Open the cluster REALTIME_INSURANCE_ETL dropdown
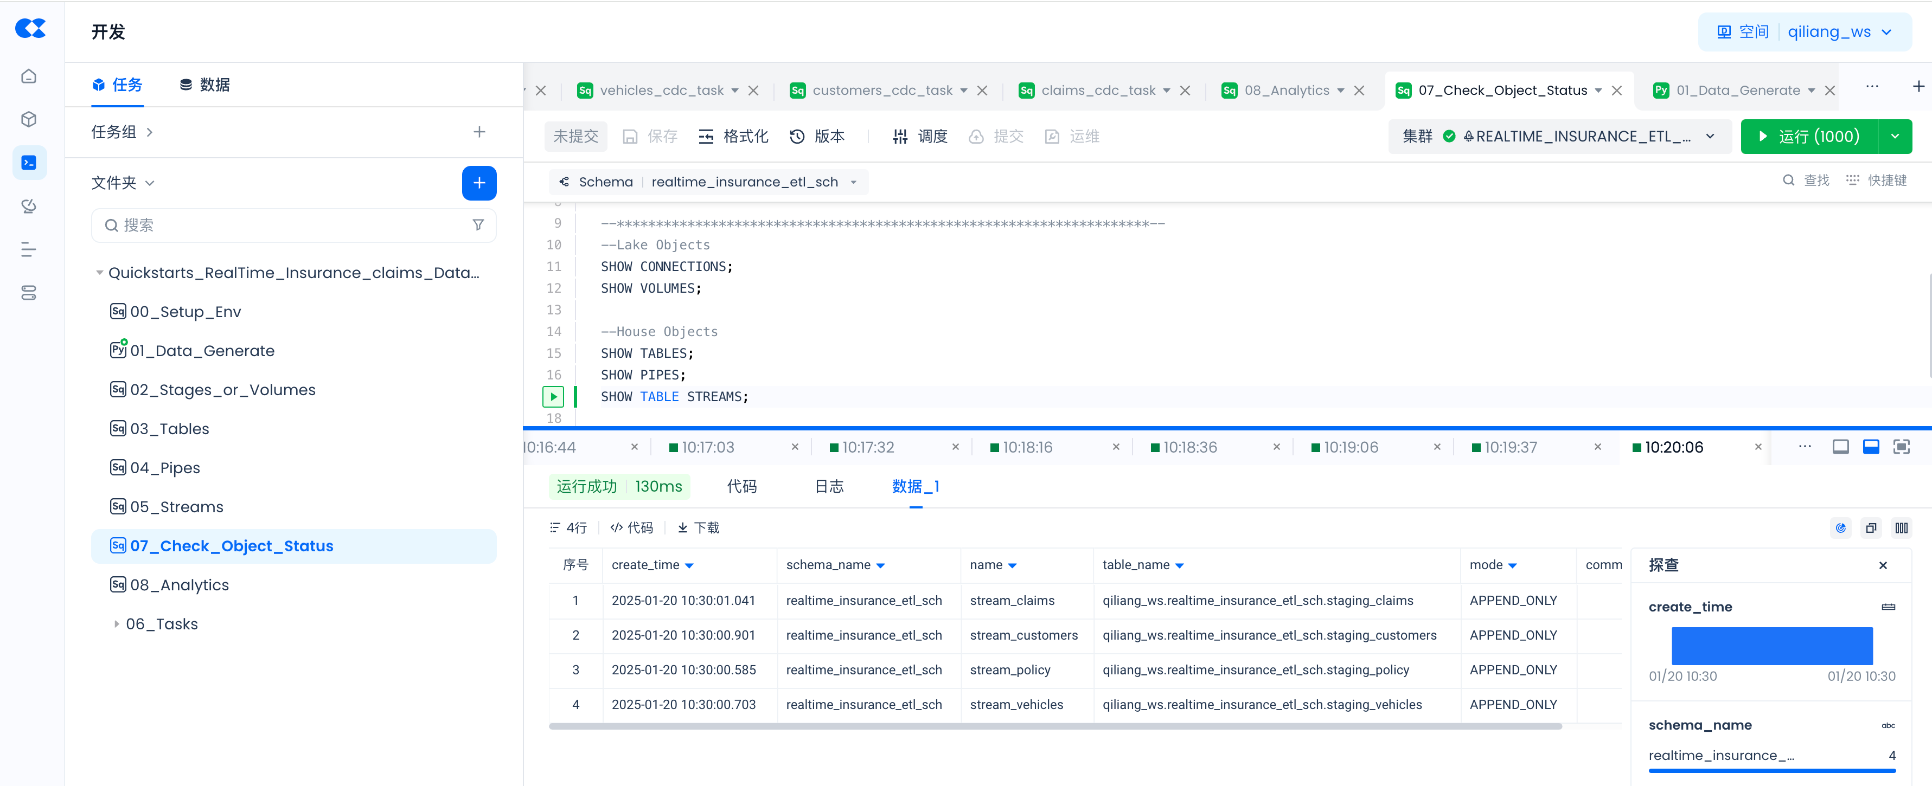This screenshot has width=1932, height=786. (1710, 137)
